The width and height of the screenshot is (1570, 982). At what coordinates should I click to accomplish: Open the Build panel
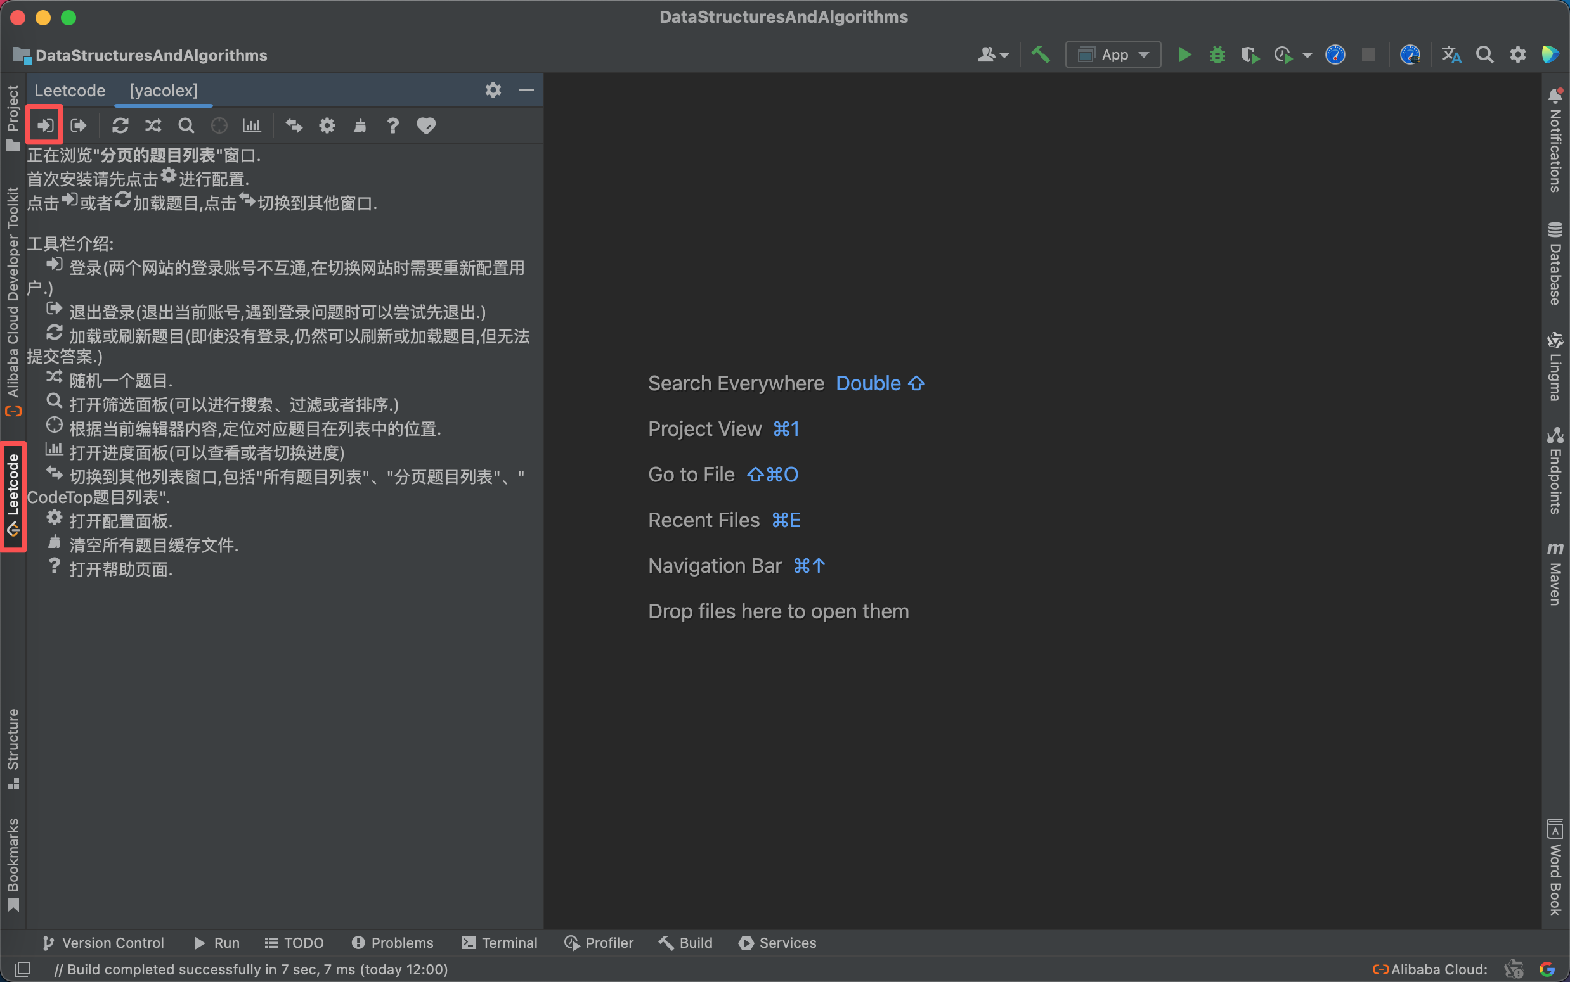pyautogui.click(x=685, y=942)
